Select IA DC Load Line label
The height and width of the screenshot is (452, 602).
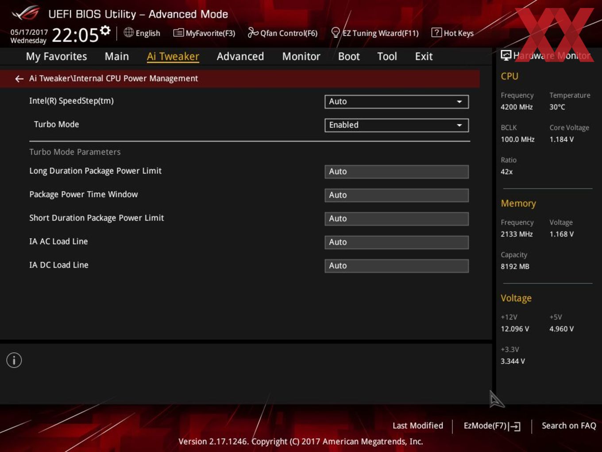[x=59, y=265]
